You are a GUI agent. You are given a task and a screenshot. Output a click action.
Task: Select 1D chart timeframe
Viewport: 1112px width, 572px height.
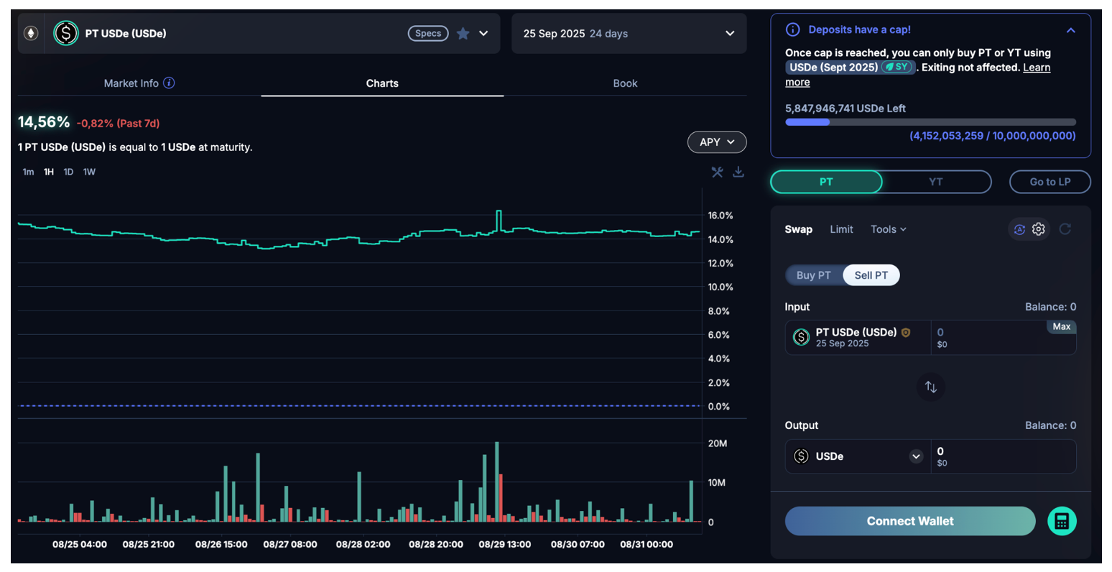68,172
